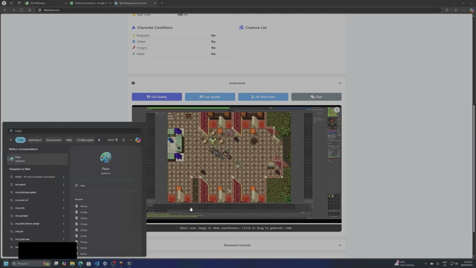Expand the Paint actions chevron
The height and width of the screenshot is (268, 476).
pyautogui.click(x=136, y=191)
